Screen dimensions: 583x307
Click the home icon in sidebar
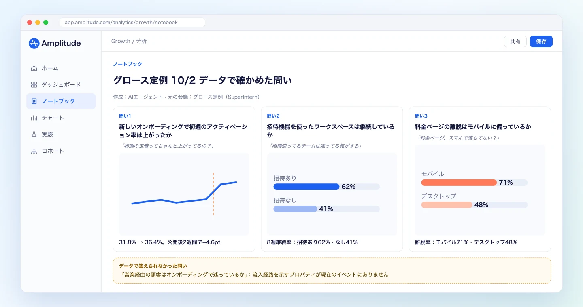pyautogui.click(x=34, y=68)
